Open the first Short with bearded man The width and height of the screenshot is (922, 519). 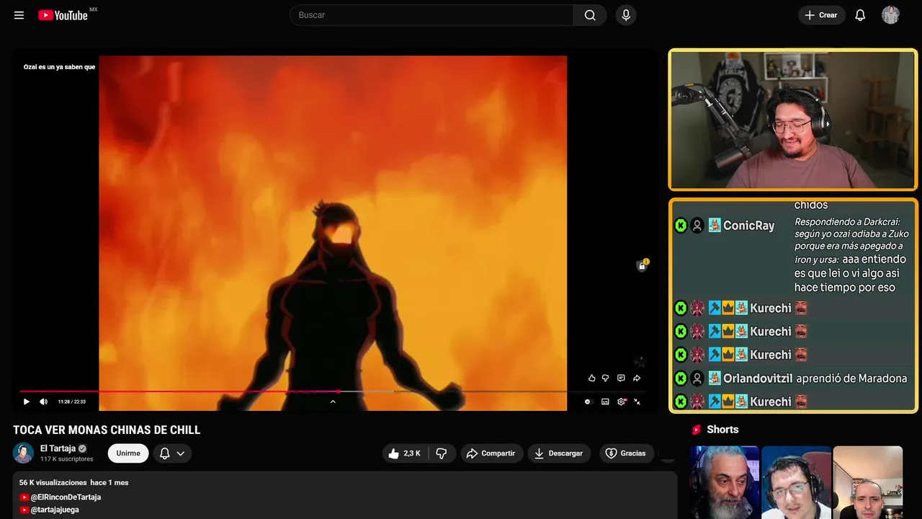click(724, 482)
